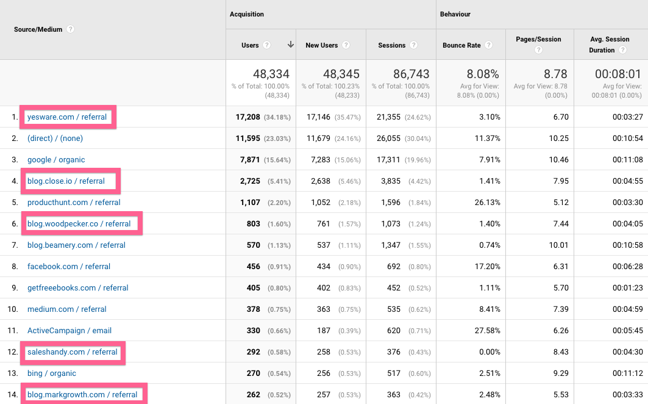This screenshot has height=404, width=648.
Task: Select blog.beamery.com duration 00:10:58
Action: click(x=628, y=245)
